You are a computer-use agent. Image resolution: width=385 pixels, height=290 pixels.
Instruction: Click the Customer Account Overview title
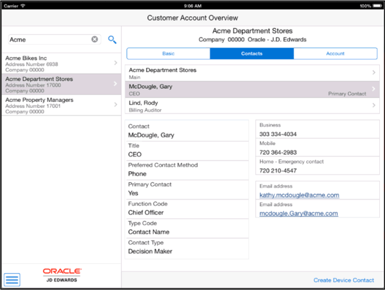coord(193,18)
